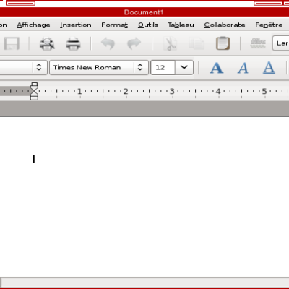Click the ruler indent marker
This screenshot has width=289, height=289.
tap(34, 91)
